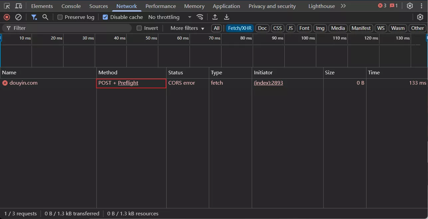Check the Invert filter checkbox
The image size is (428, 219).
[139, 28]
